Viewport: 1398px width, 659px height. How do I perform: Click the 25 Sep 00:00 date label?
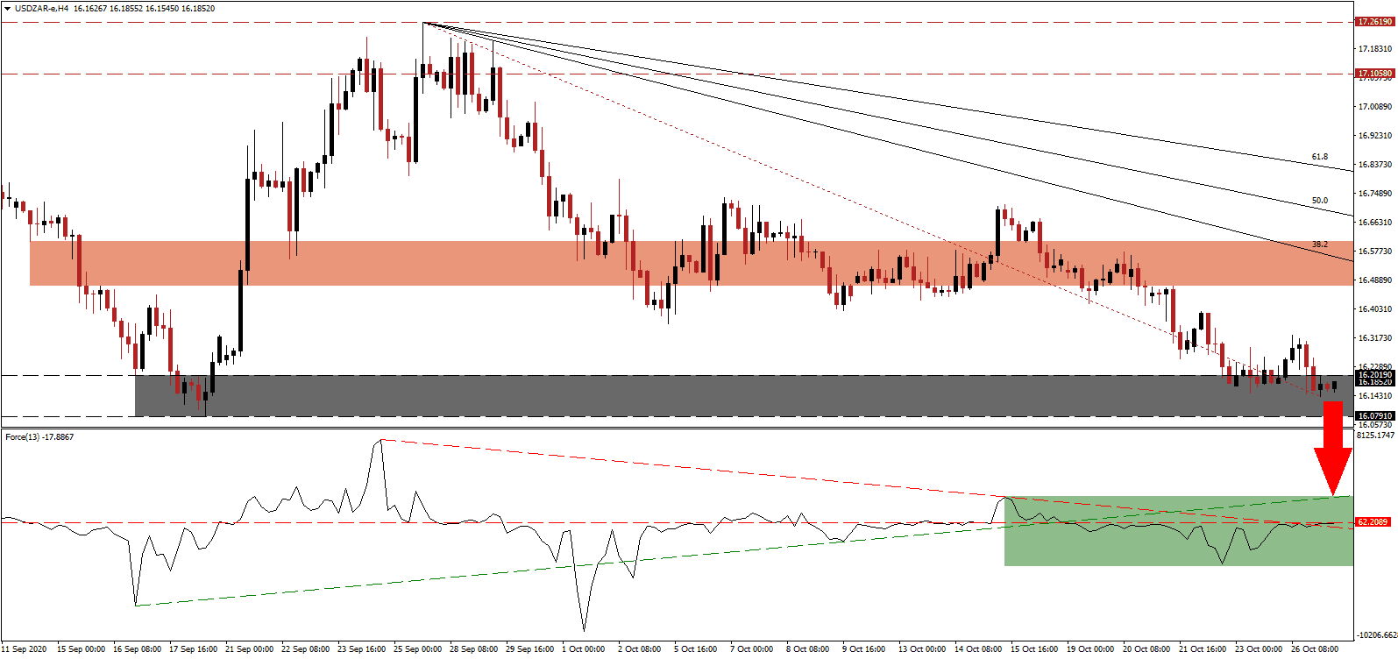[417, 649]
